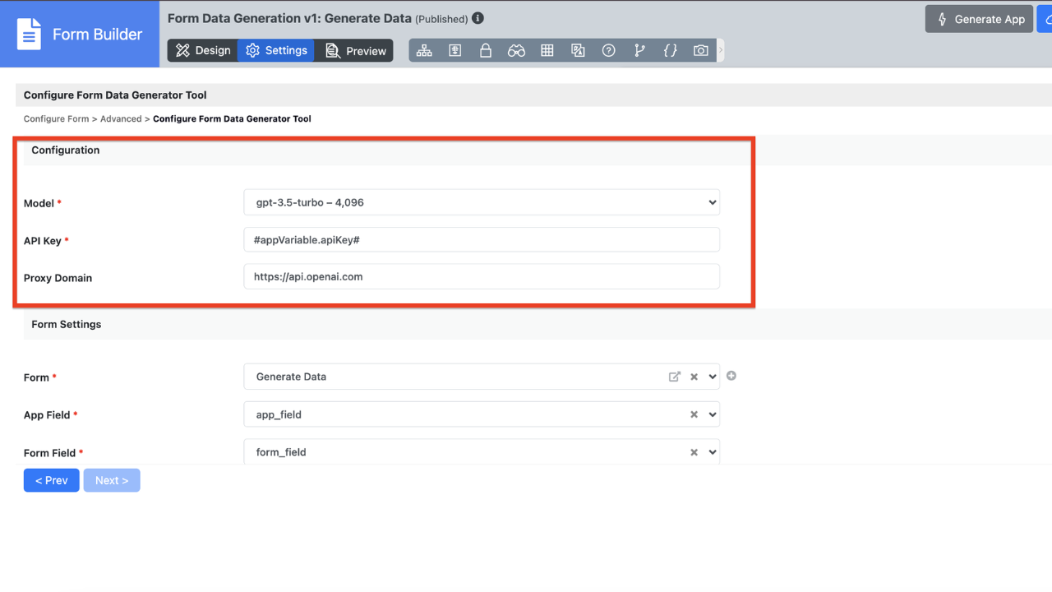
Task: Open the table grid icon in toolbar
Action: (547, 51)
